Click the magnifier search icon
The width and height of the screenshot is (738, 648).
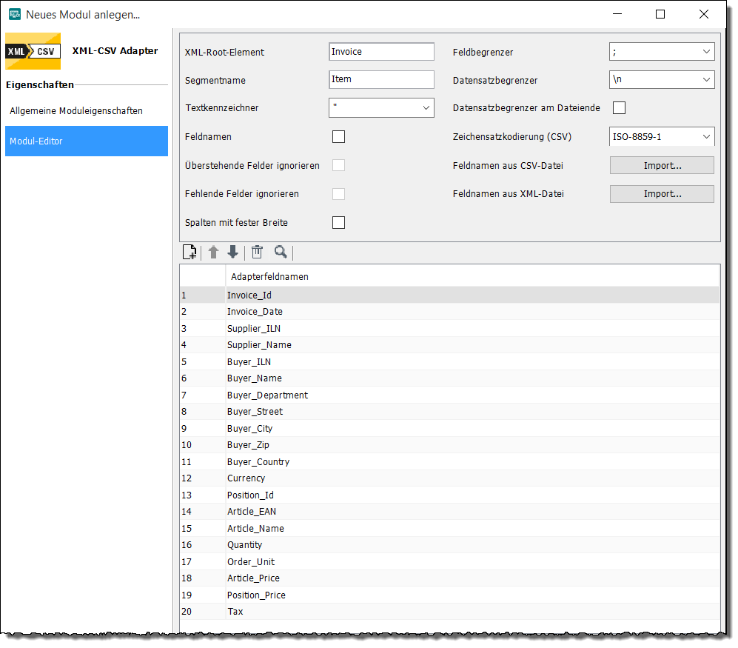coord(281,253)
